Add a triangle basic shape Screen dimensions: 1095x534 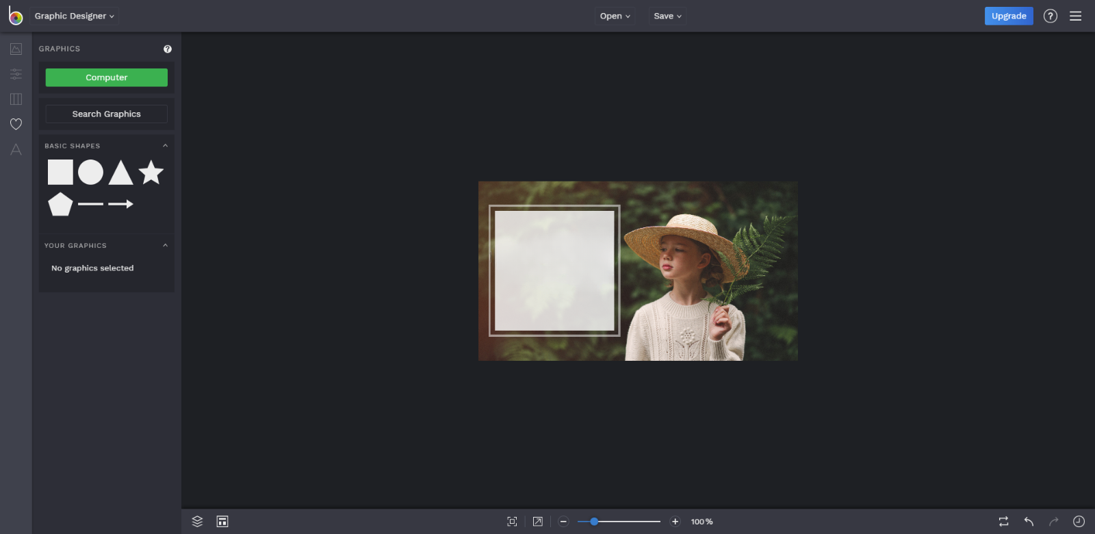(120, 173)
